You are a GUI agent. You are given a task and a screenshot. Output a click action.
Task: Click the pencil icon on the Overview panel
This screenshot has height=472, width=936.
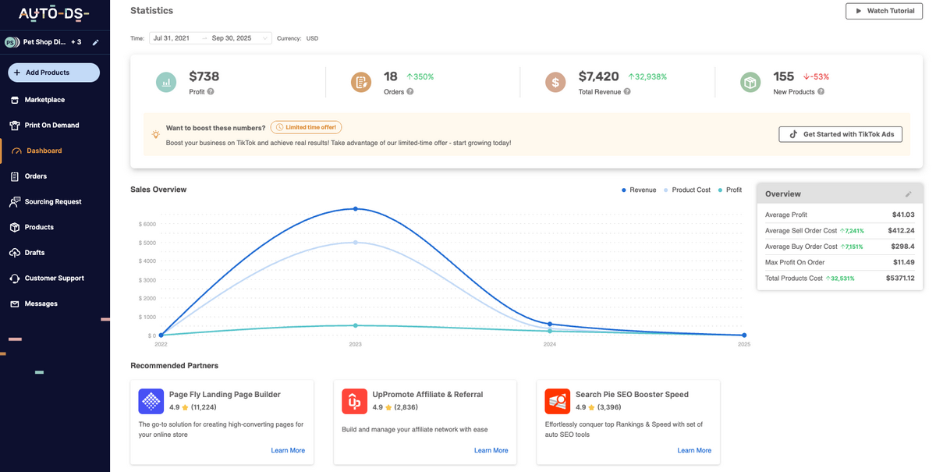click(908, 193)
